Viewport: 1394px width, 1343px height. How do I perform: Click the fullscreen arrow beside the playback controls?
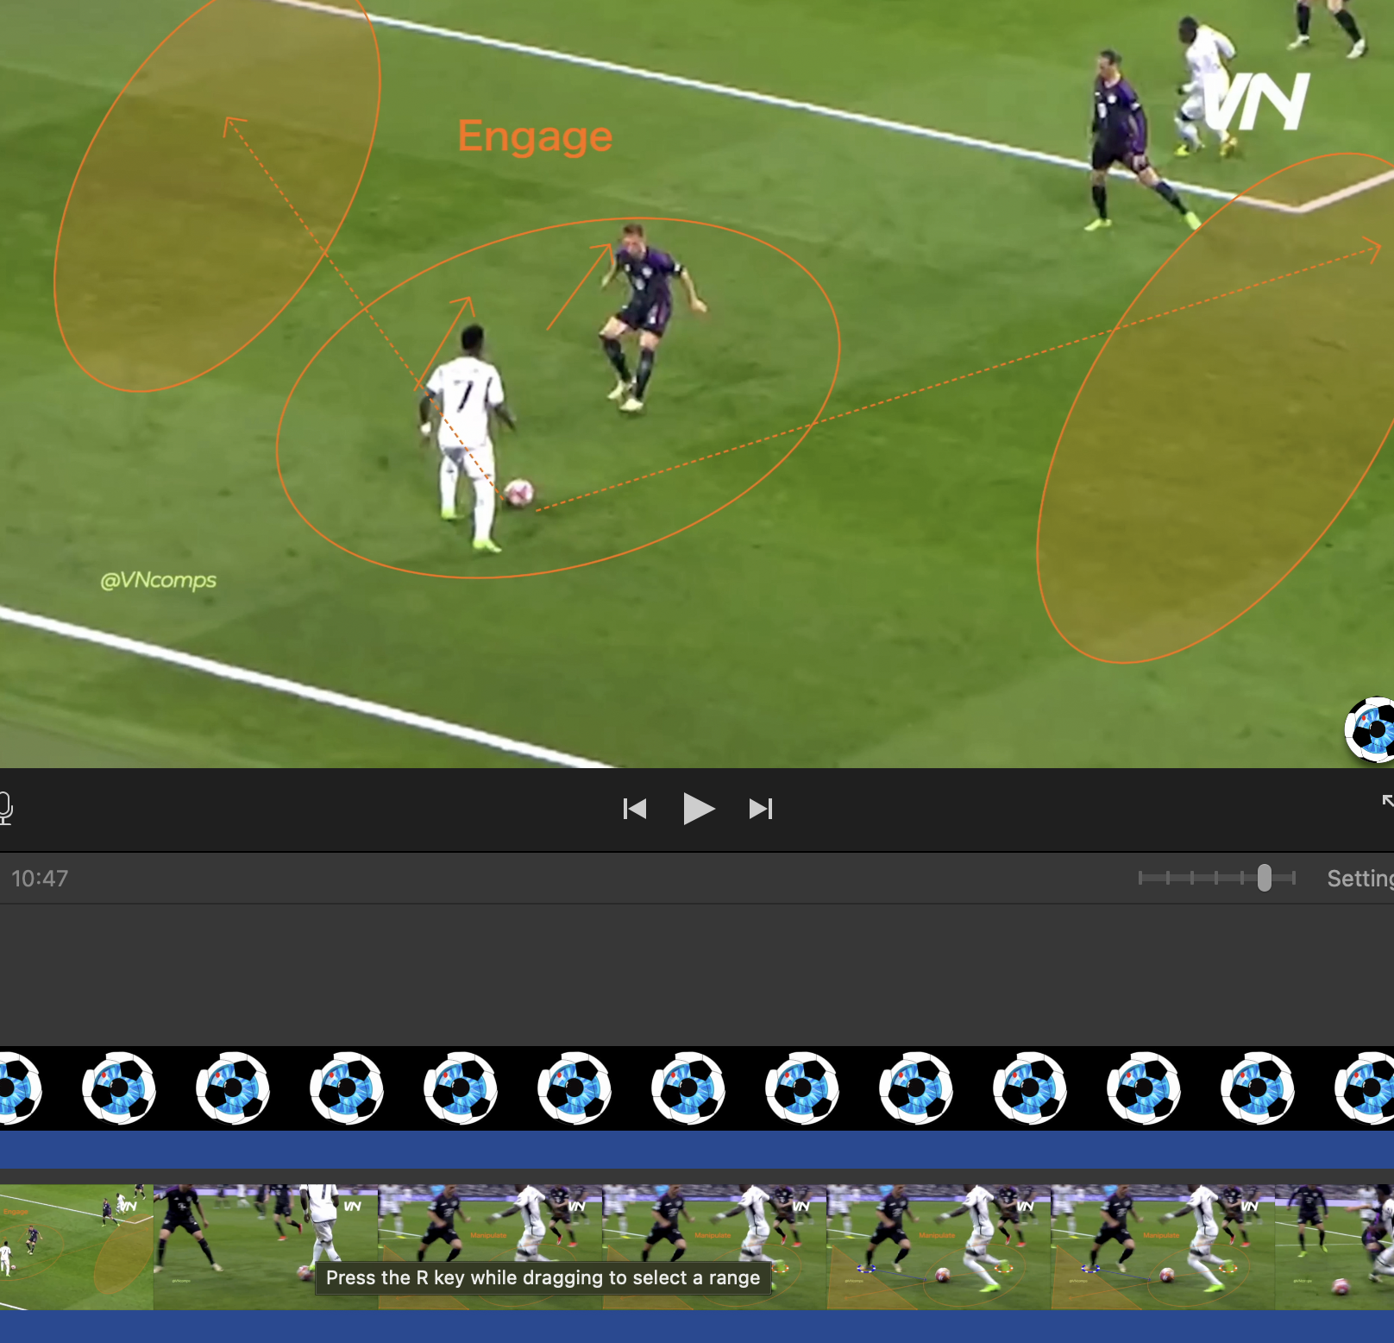coord(1388,802)
